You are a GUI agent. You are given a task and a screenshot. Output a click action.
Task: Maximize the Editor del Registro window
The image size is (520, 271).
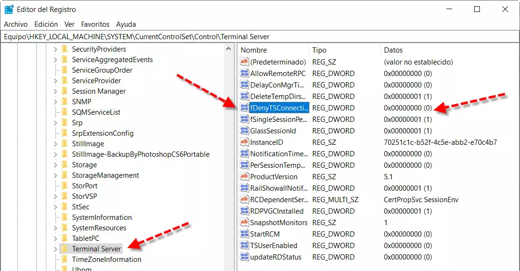coord(477,9)
